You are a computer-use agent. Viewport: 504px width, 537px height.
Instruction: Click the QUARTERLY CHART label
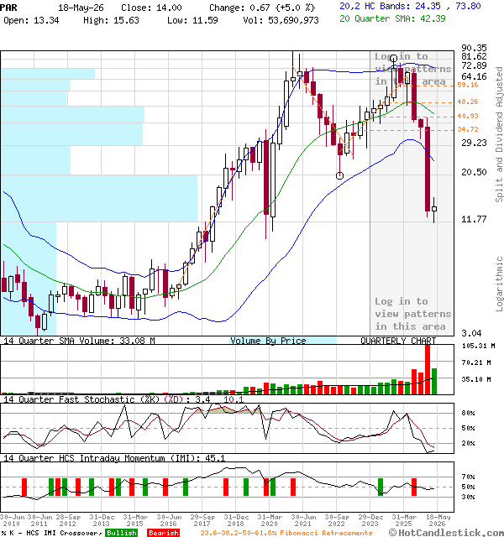[398, 341]
